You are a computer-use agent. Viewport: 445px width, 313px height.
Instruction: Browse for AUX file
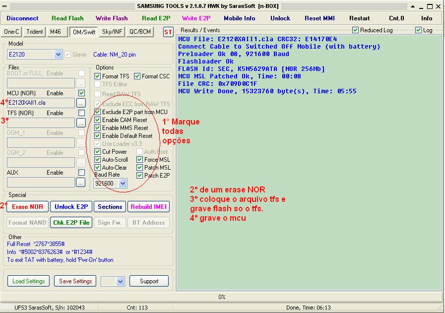pyautogui.click(x=81, y=183)
